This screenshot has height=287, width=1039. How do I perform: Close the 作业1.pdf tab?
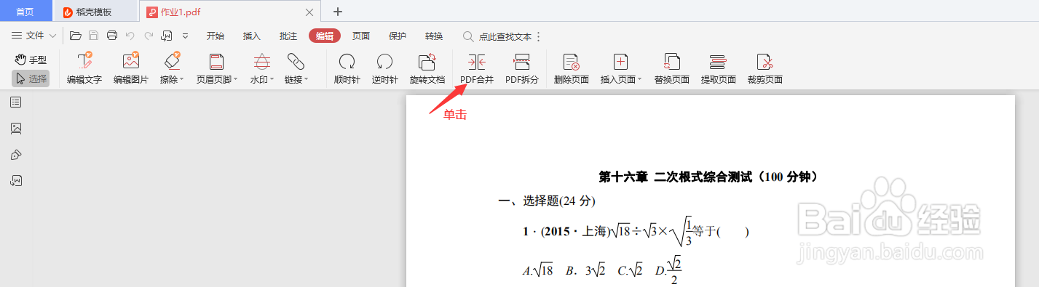pos(309,12)
